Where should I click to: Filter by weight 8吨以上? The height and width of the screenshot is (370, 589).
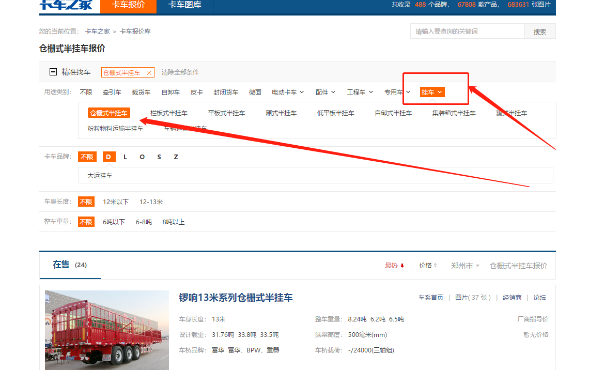(174, 222)
